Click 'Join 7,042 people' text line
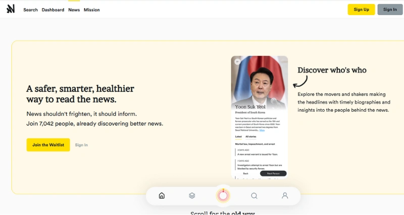The height and width of the screenshot is (215, 404). 94,123
